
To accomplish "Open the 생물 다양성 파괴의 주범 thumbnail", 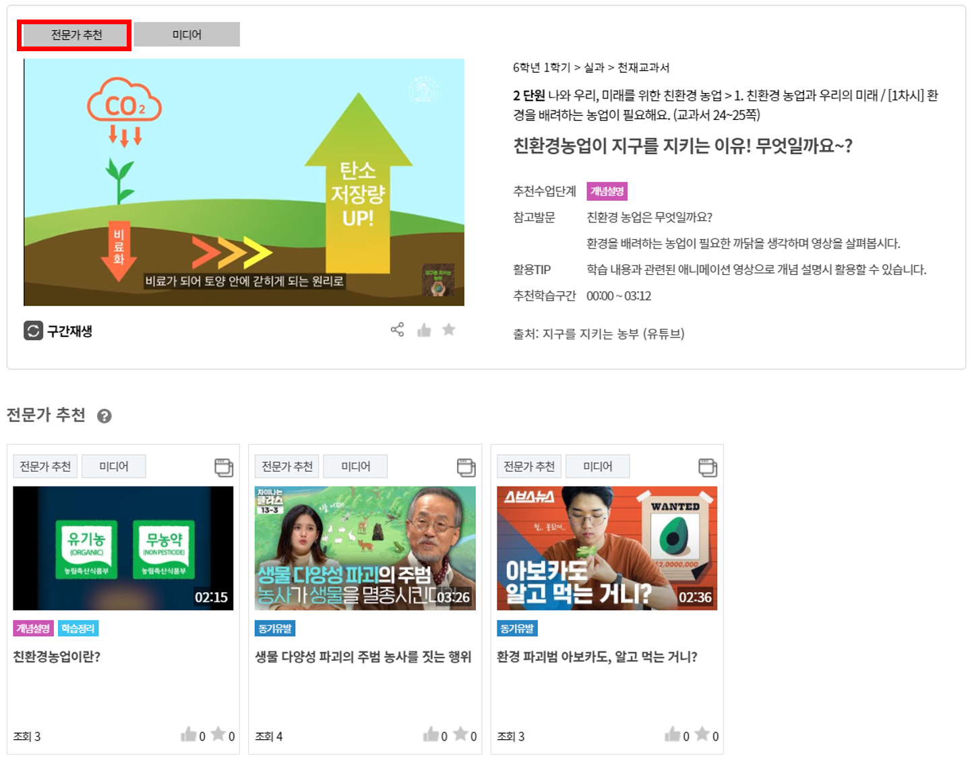I will pos(365,548).
